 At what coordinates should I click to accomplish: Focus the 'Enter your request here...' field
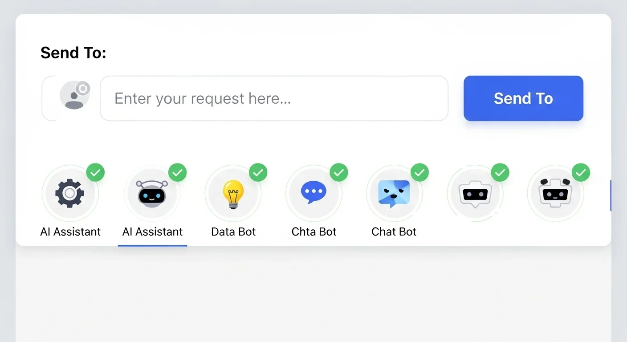[x=274, y=98]
